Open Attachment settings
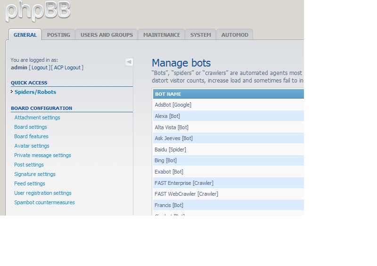Viewport: 377px width, 266px height. pyautogui.click(x=37, y=117)
